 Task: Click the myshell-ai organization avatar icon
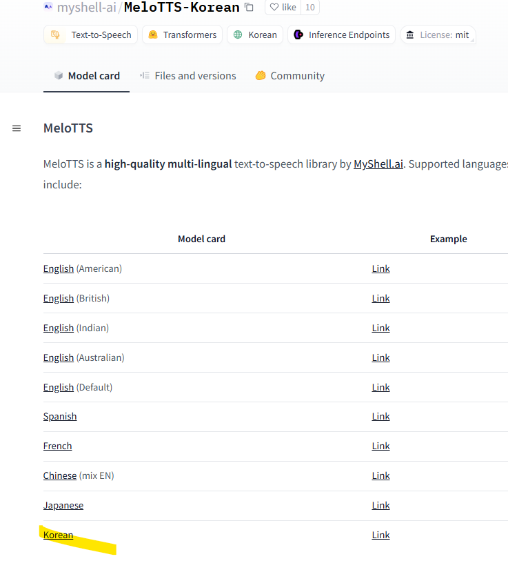coord(48,7)
